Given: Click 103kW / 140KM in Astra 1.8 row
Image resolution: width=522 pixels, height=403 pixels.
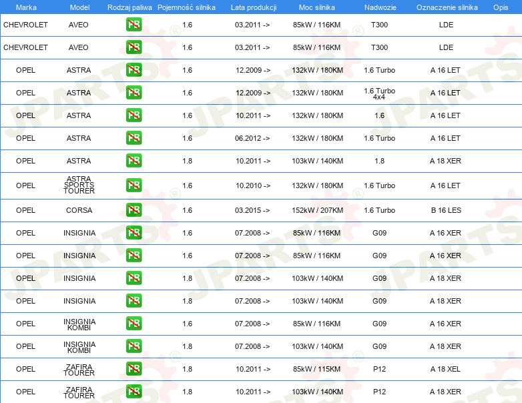Looking at the screenshot, I should click(317, 161).
